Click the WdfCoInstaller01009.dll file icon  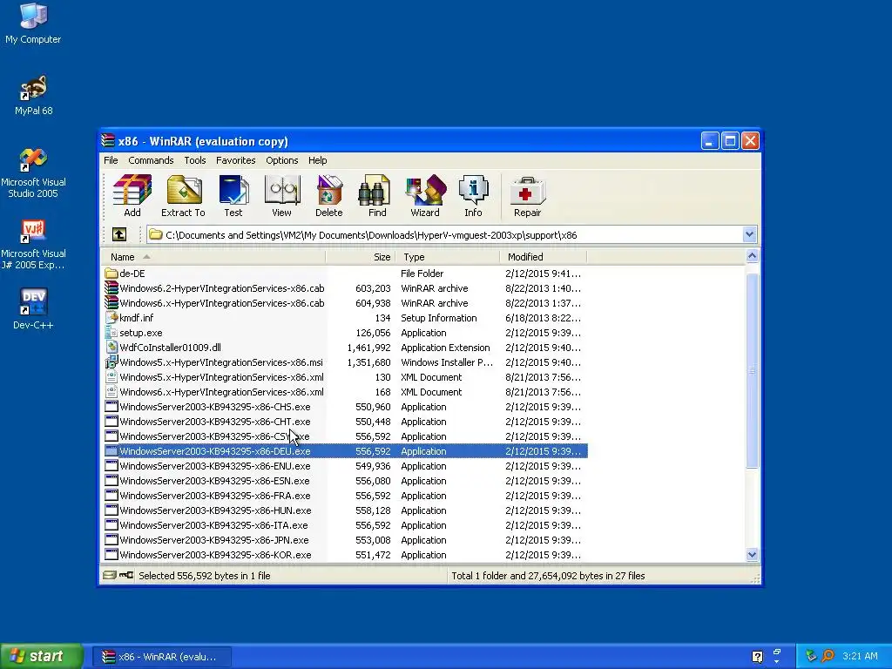[111, 348]
